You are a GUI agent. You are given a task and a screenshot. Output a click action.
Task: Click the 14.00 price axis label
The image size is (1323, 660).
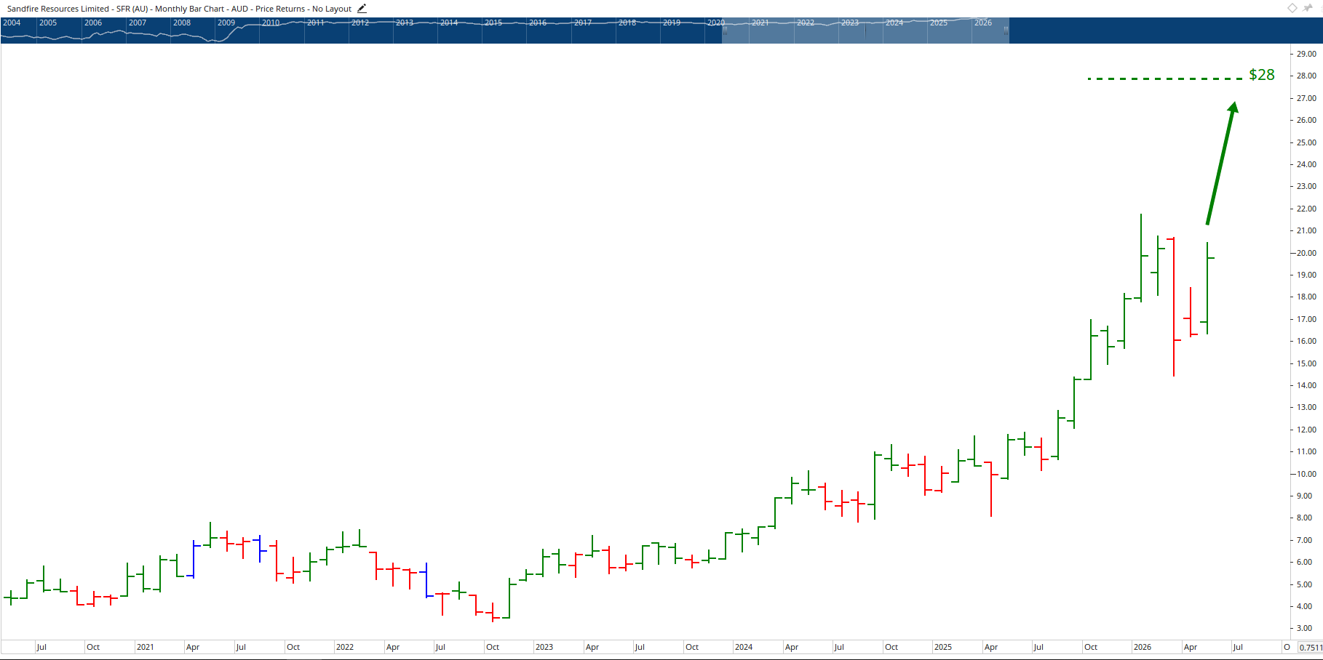tap(1306, 385)
